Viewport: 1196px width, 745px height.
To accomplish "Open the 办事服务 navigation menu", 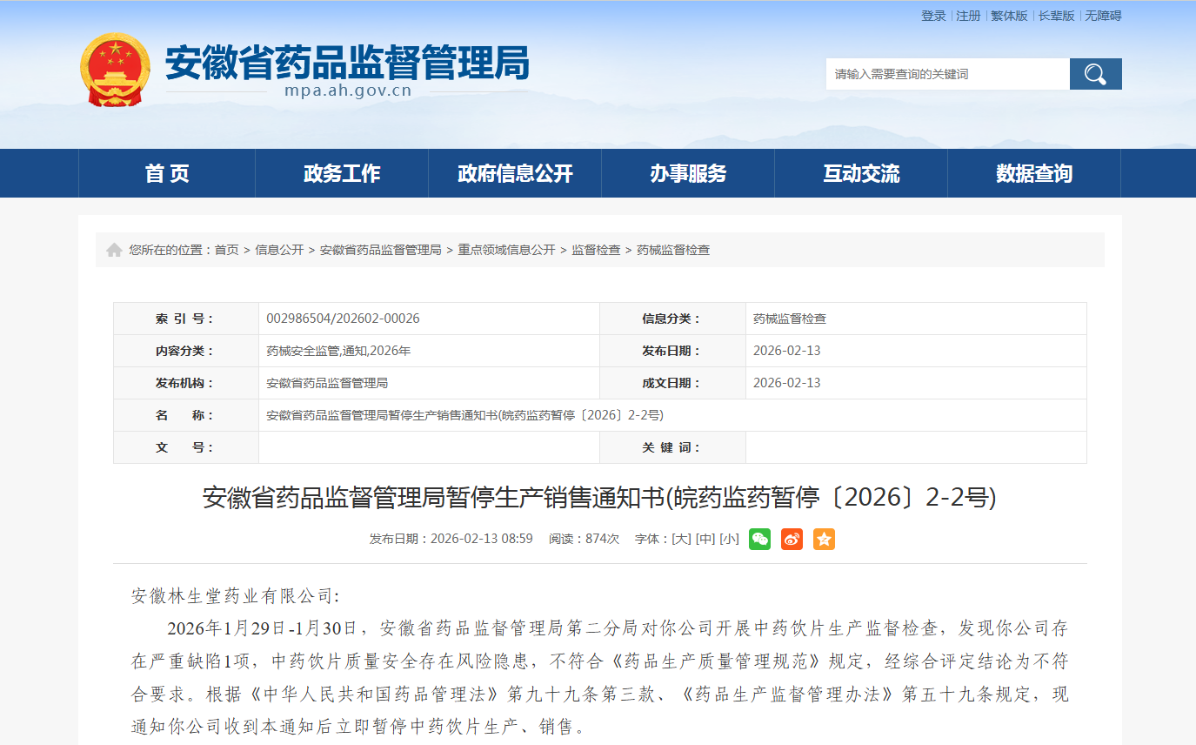I will point(688,173).
